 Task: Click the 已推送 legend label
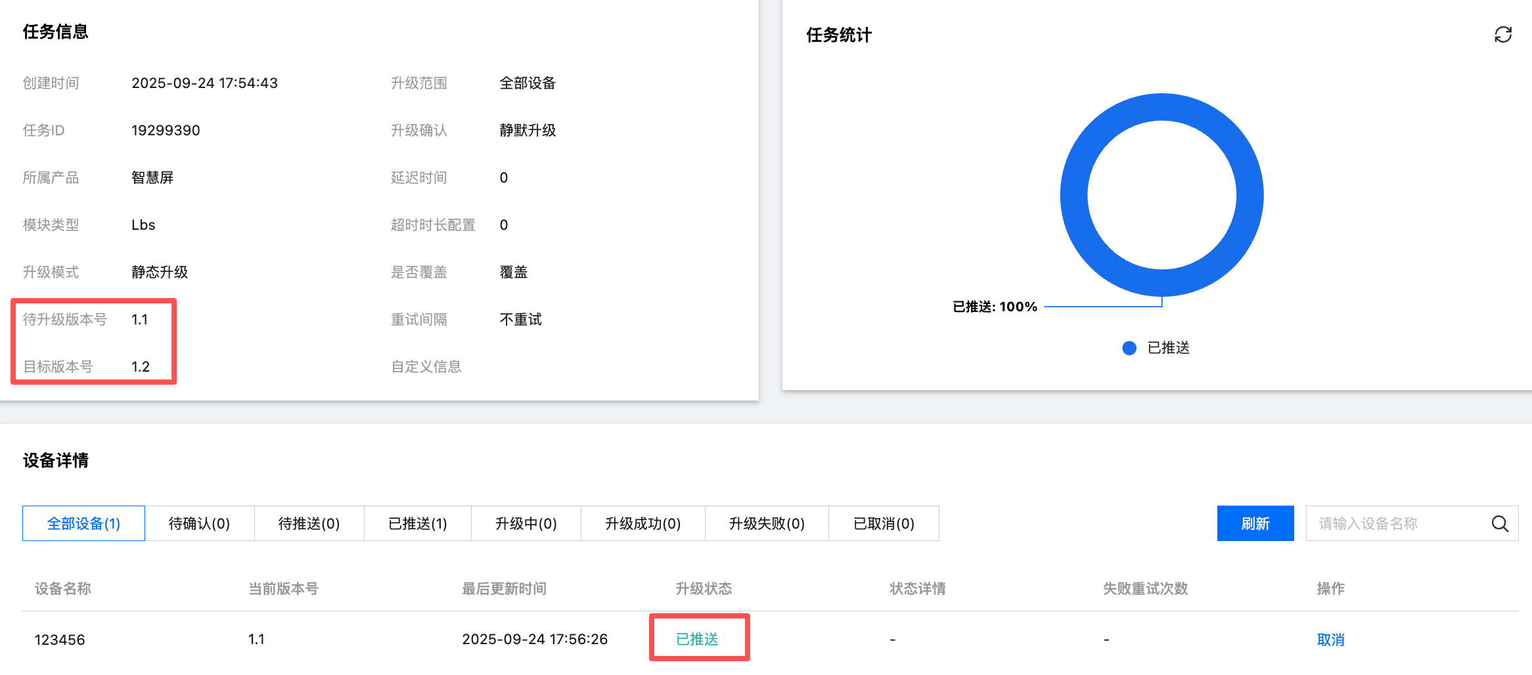point(1168,348)
